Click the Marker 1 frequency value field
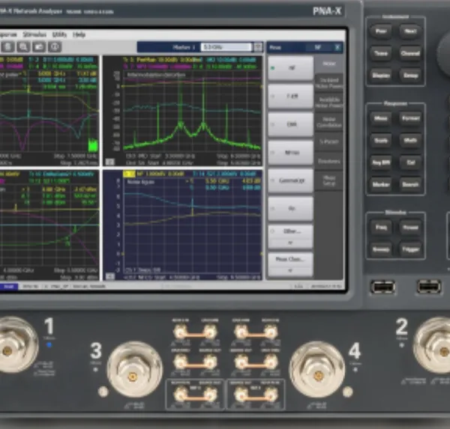This screenshot has height=429, width=450. pyautogui.click(x=226, y=47)
